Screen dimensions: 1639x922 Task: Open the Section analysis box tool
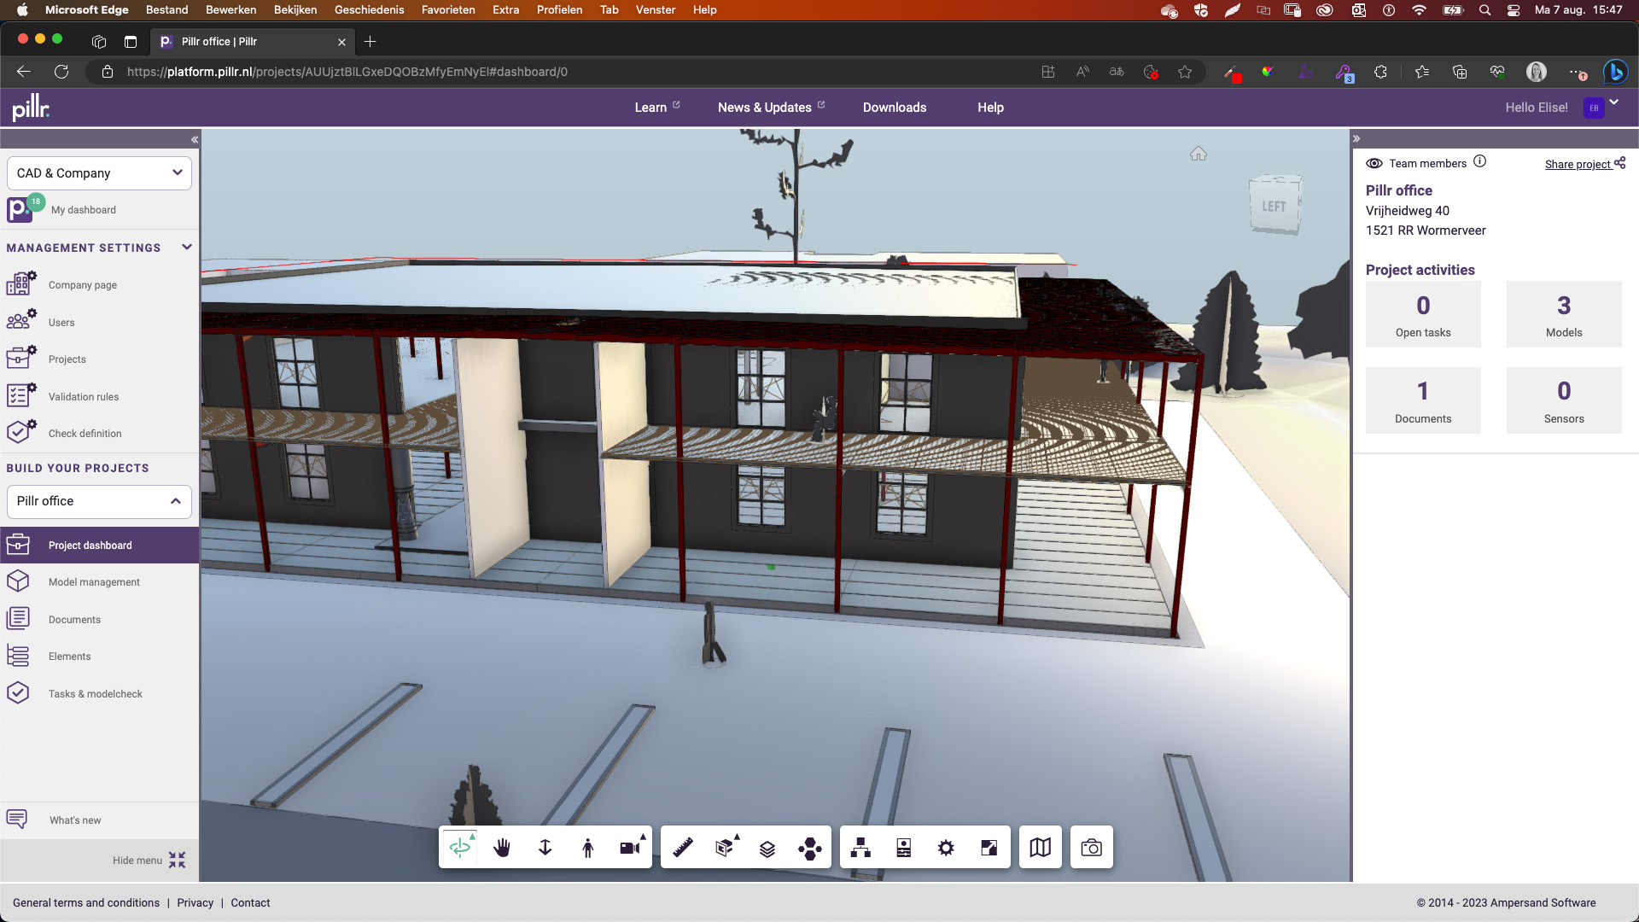tap(725, 847)
